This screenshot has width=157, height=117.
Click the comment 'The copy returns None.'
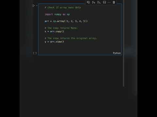(61, 28)
